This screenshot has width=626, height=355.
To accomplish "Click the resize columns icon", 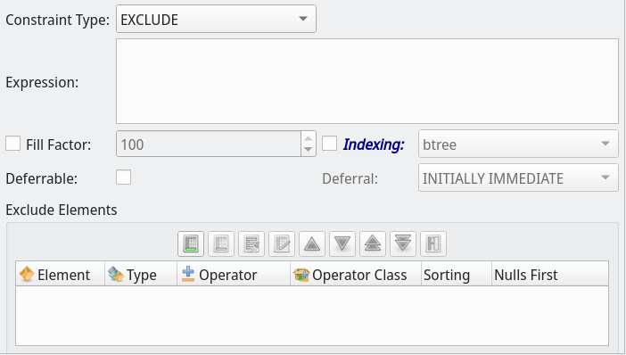I will click(433, 244).
